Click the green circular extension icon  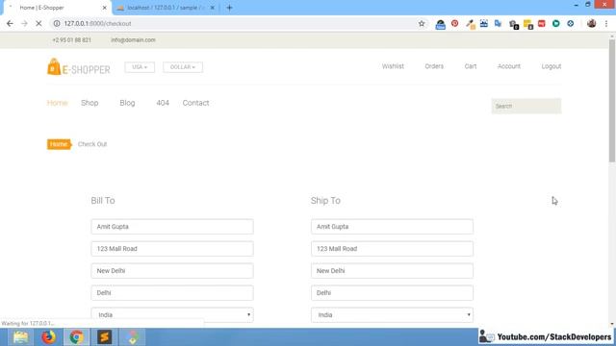point(556,23)
